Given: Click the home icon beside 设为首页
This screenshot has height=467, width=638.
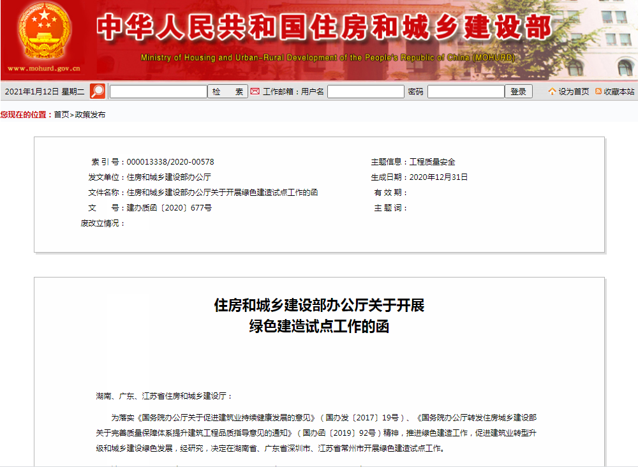Looking at the screenshot, I should coord(552,91).
